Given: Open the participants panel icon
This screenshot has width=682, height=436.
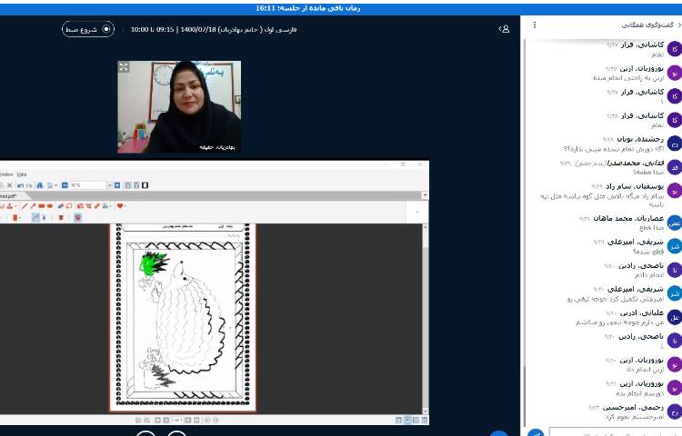Looking at the screenshot, I should click(504, 29).
